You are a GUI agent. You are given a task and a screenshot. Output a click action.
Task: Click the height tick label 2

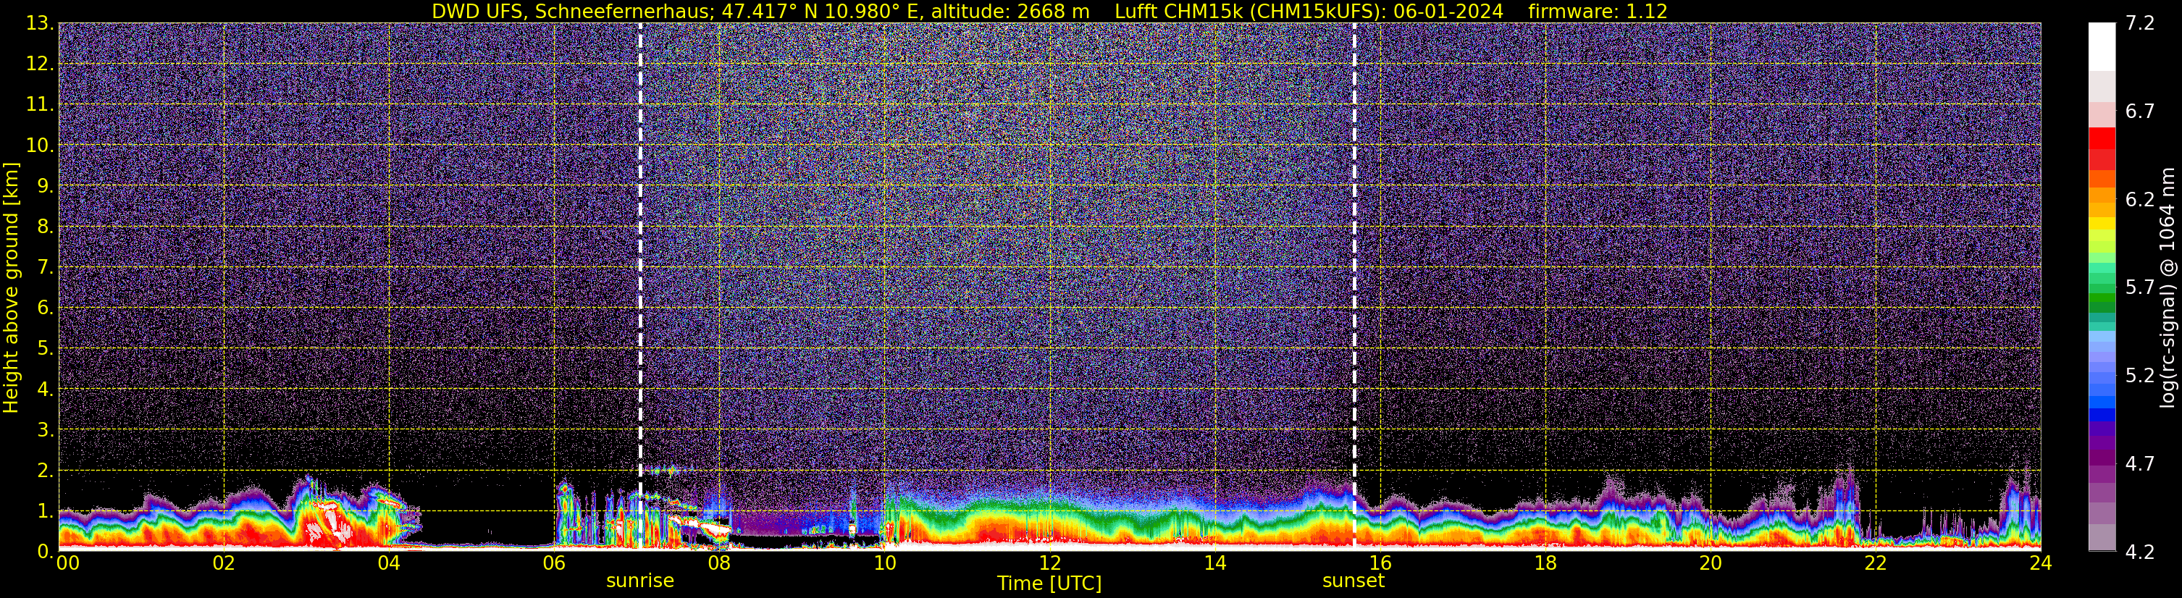(x=44, y=471)
